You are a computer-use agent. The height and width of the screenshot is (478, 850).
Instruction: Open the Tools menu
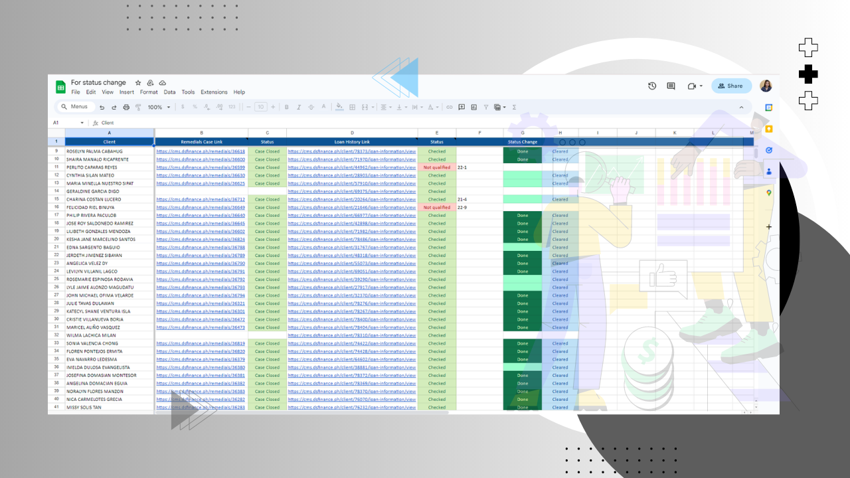point(189,92)
